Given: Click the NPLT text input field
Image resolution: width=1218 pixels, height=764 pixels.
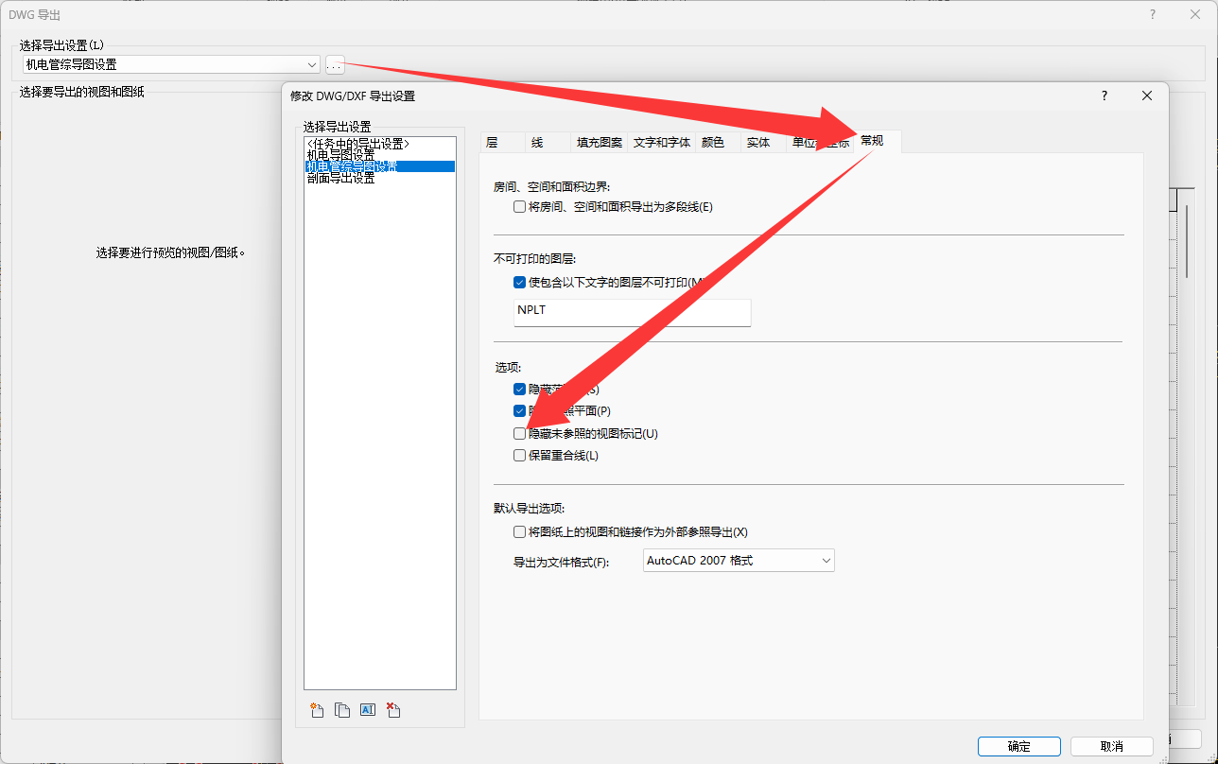Looking at the screenshot, I should pyautogui.click(x=633, y=313).
